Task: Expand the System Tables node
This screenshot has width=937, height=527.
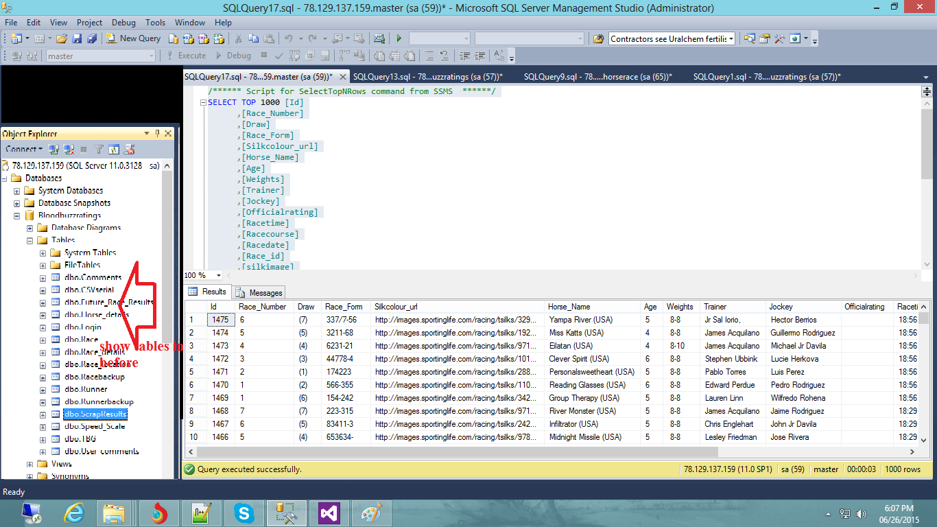Action: tap(43, 253)
